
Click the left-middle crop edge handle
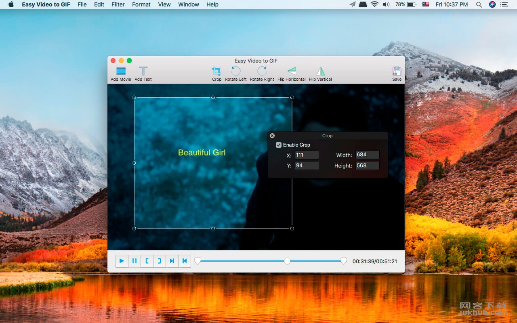(x=134, y=163)
